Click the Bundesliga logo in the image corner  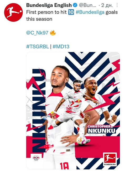pyautogui.click(x=110, y=159)
